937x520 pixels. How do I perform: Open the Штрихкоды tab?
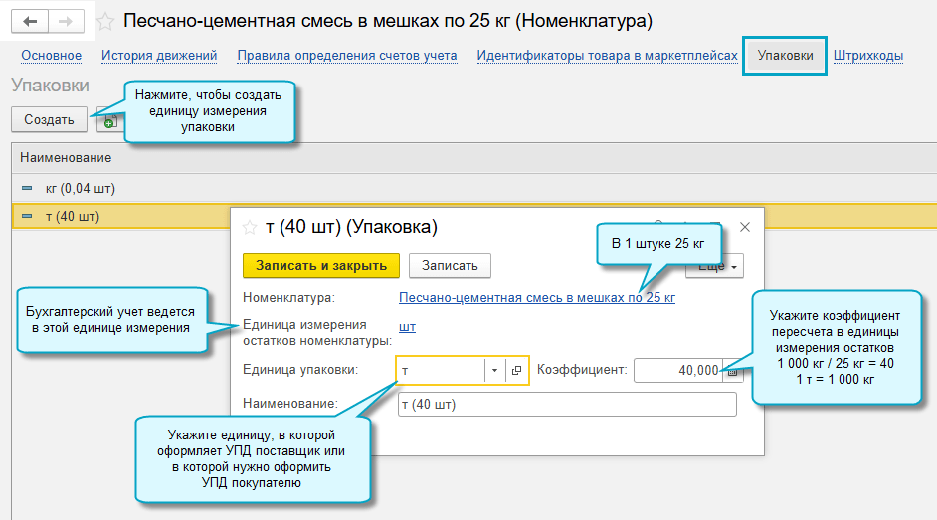[x=867, y=56]
